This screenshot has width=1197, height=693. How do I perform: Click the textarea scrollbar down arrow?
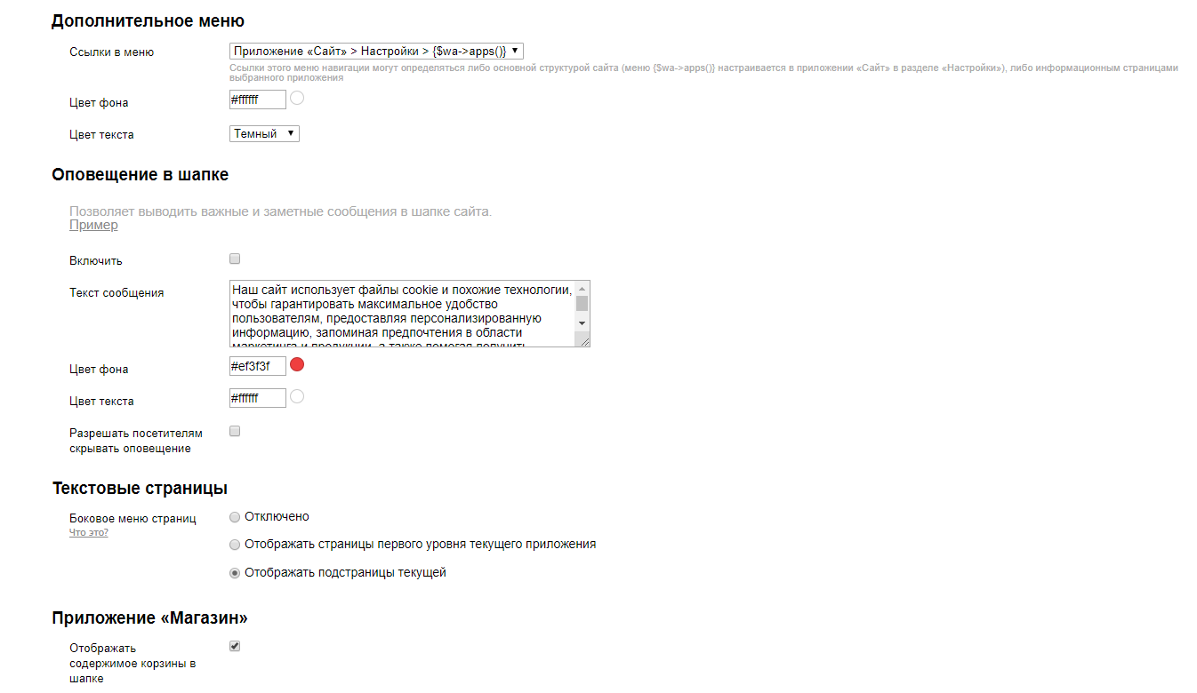(x=582, y=323)
